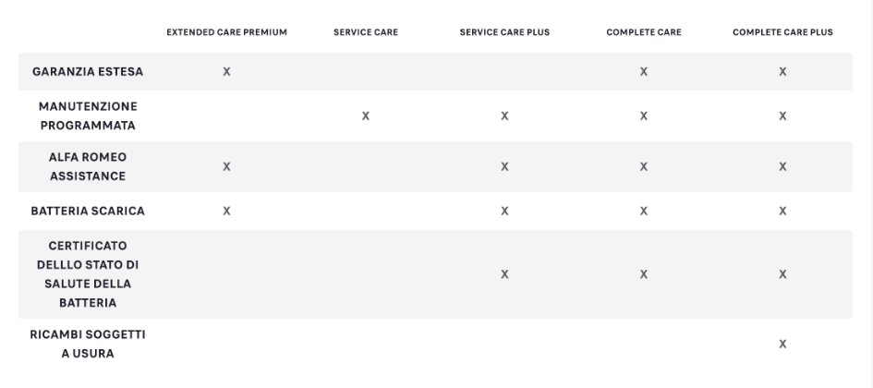
Task: Click X for Batteria Scarica under Complete Care
Action: tap(644, 211)
